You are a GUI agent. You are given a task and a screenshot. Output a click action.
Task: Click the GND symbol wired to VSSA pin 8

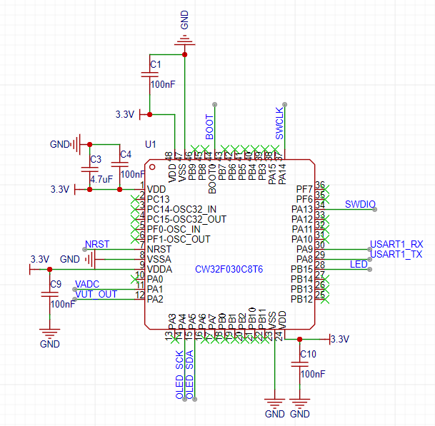tap(91, 260)
